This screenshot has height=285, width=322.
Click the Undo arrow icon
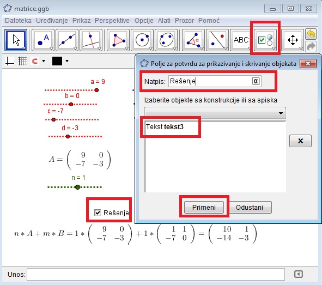[311, 34]
